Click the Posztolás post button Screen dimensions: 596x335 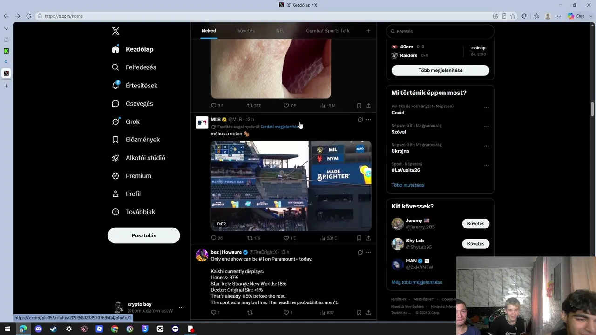(x=144, y=235)
